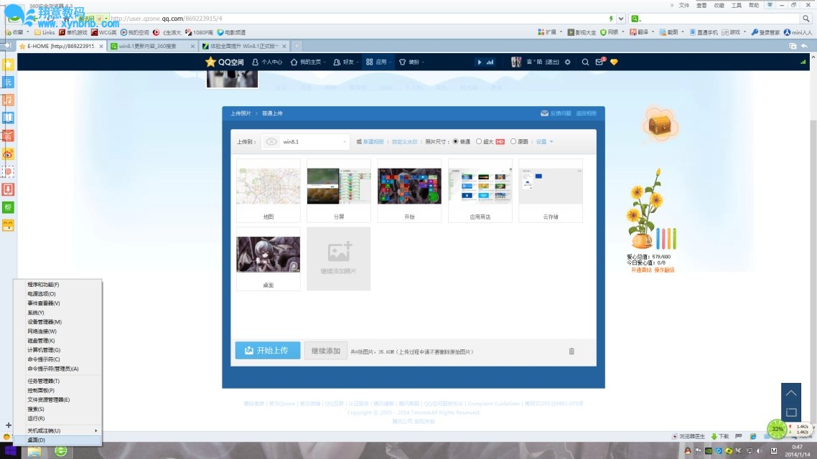Delete photos using the trash can icon
This screenshot has height=459, width=817.
pyautogui.click(x=571, y=351)
